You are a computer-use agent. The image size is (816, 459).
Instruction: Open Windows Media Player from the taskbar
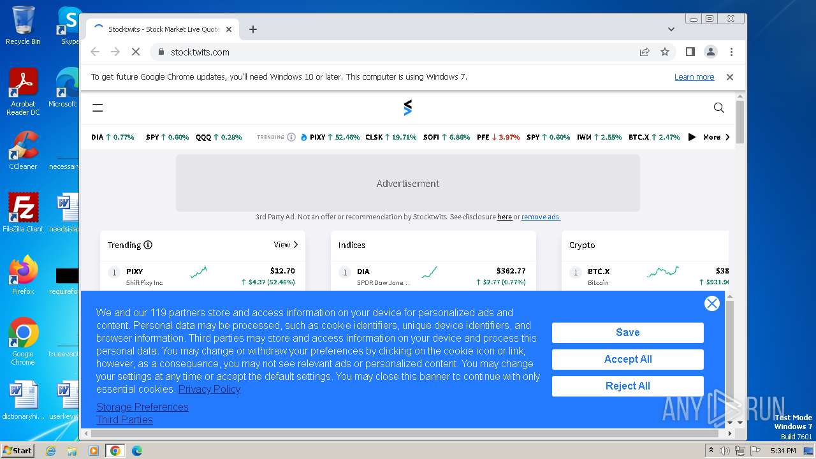click(x=94, y=451)
